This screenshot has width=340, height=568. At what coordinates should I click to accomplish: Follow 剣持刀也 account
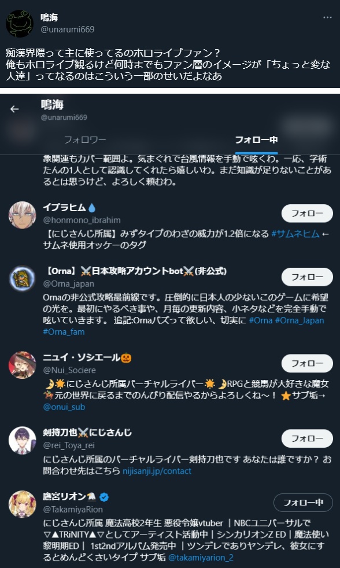(307, 438)
